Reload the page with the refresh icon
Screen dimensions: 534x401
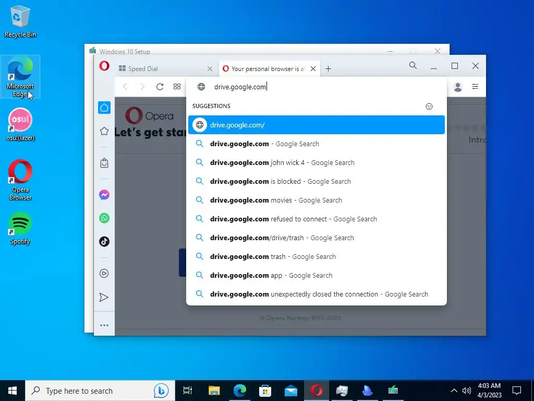coord(160,87)
